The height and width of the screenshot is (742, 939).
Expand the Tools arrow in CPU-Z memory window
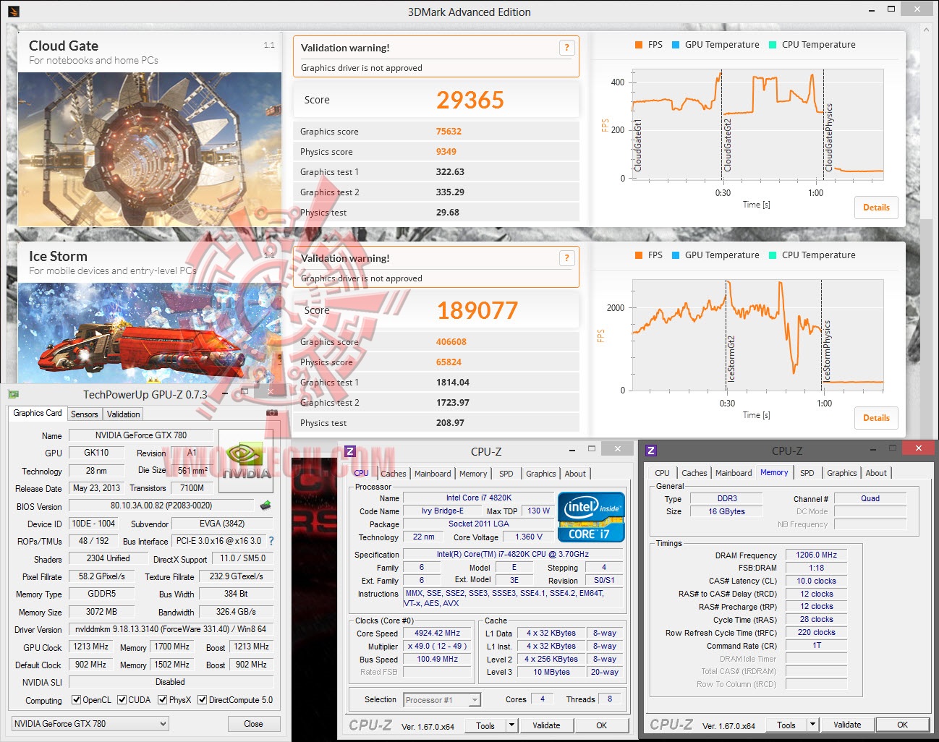point(812,725)
